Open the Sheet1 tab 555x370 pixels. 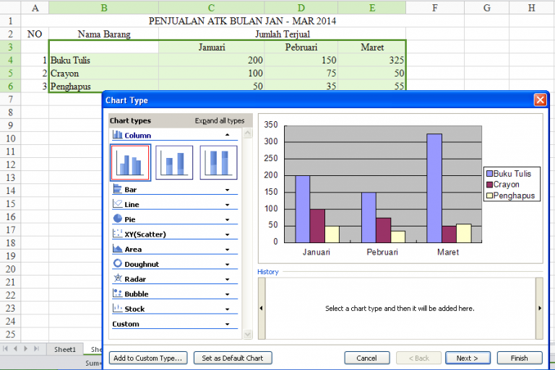[65, 349]
